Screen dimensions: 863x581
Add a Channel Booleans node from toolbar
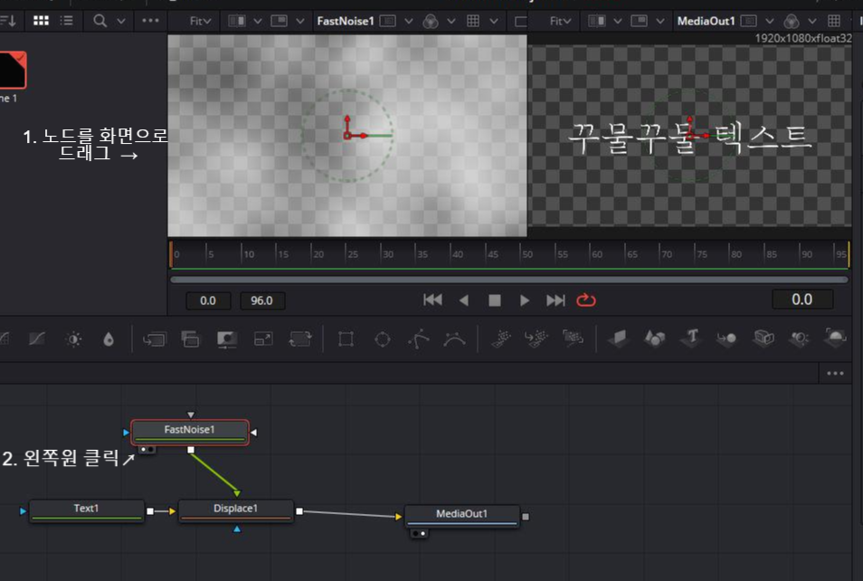pyautogui.click(x=191, y=339)
